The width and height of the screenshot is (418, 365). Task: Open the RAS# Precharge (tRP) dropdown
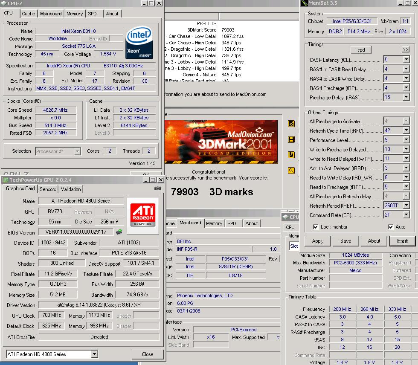point(406,88)
